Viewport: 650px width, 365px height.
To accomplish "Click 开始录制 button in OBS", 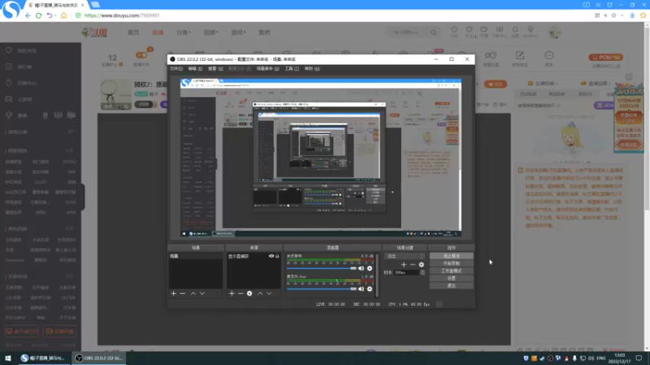I will (x=452, y=264).
